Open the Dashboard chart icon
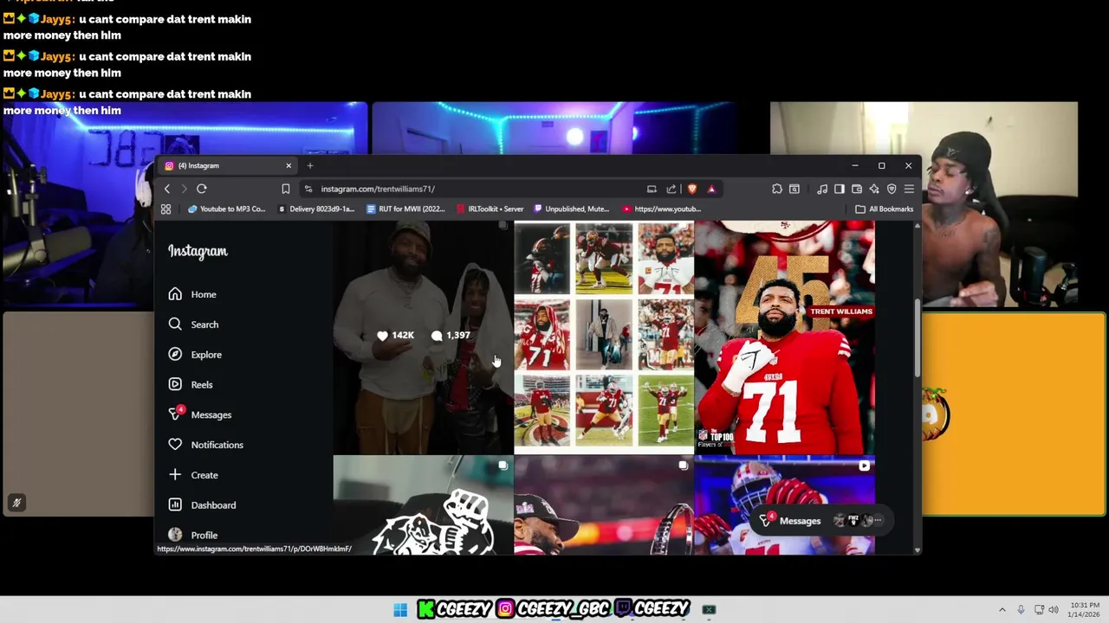The image size is (1109, 623). tap(175, 504)
